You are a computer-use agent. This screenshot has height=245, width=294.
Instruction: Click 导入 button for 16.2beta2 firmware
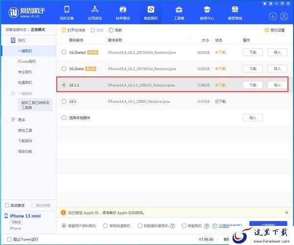pos(277,52)
